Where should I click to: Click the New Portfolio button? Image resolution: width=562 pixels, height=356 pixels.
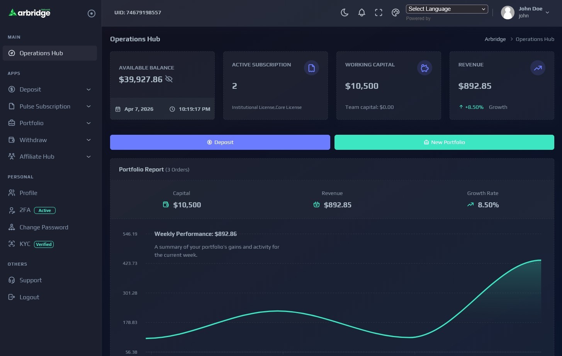tap(444, 142)
